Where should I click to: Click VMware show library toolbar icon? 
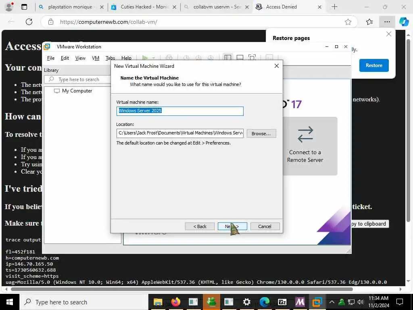point(228,58)
